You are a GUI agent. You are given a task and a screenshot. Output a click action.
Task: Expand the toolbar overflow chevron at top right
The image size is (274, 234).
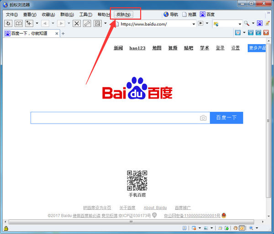269,13
